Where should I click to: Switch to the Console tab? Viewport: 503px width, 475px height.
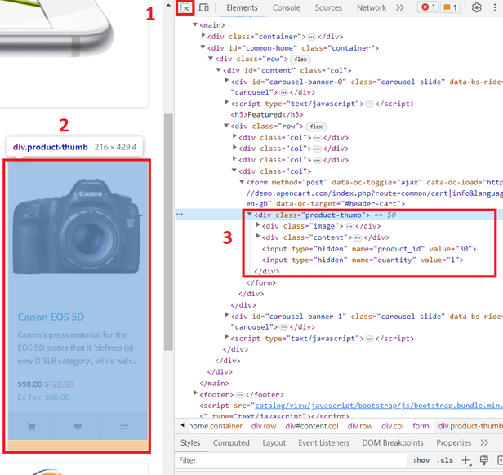(287, 8)
